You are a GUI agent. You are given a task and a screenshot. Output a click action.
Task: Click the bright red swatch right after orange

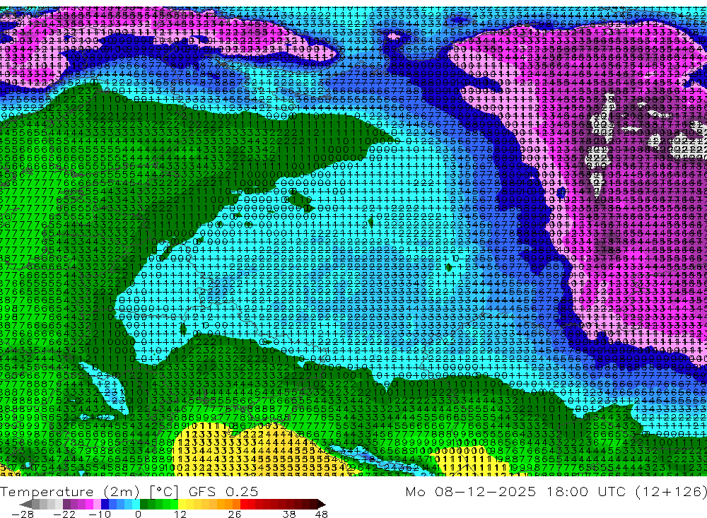pos(244,504)
